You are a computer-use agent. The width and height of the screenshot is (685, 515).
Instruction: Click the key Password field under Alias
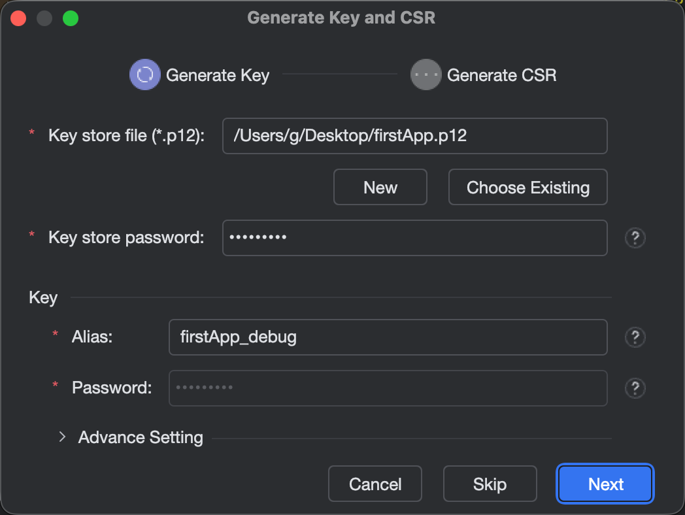pyautogui.click(x=388, y=388)
